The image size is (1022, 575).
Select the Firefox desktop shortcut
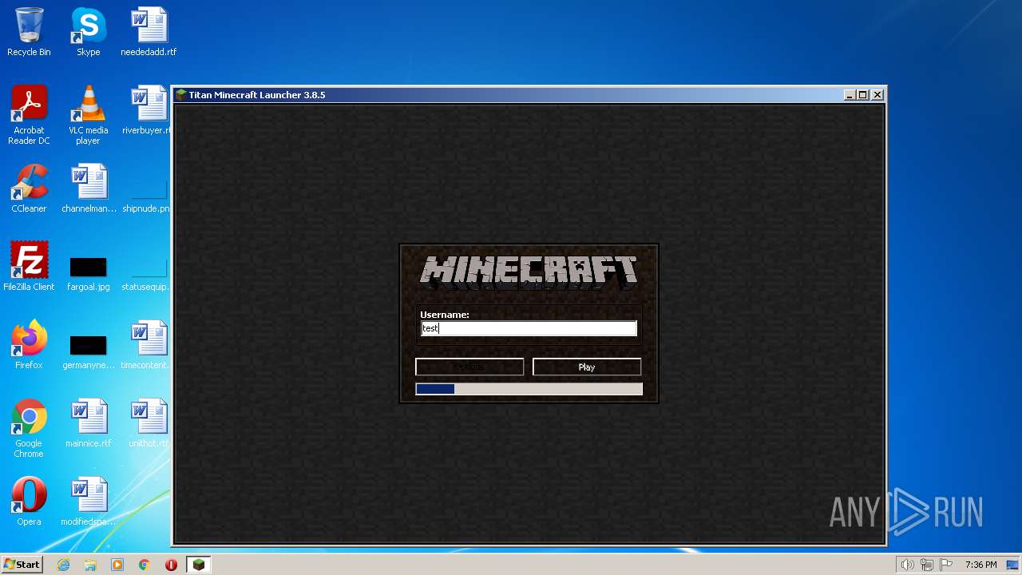(29, 345)
